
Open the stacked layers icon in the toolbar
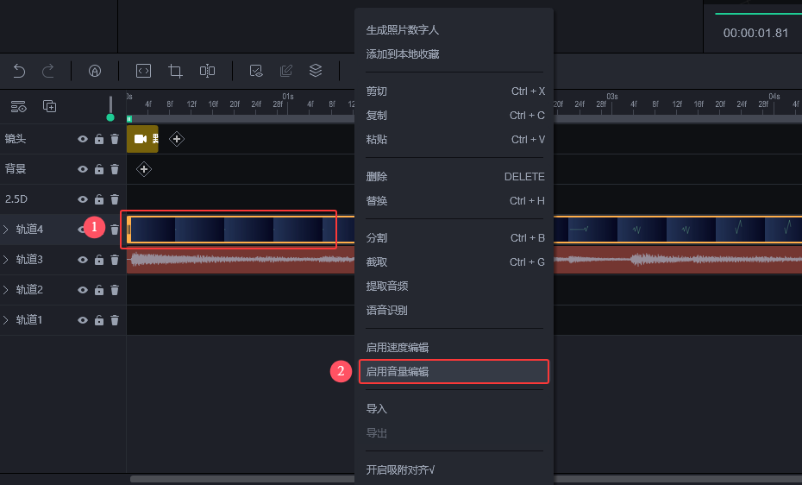(316, 71)
